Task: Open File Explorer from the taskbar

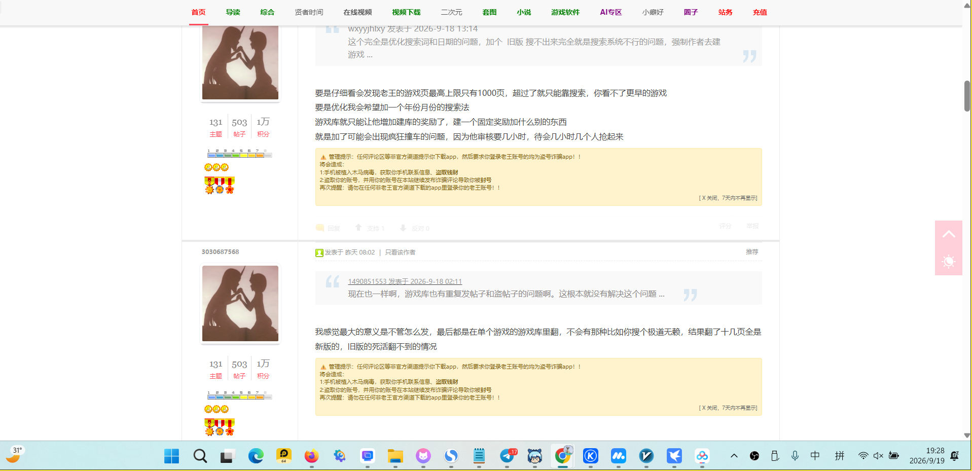Action: click(x=395, y=456)
